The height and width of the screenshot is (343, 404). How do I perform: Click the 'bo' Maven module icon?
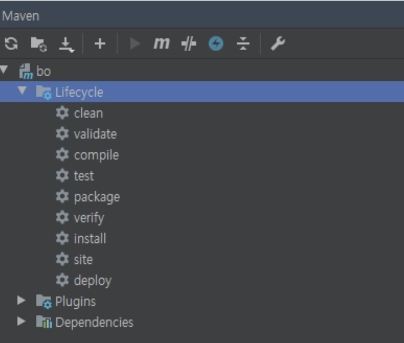[x=26, y=72]
